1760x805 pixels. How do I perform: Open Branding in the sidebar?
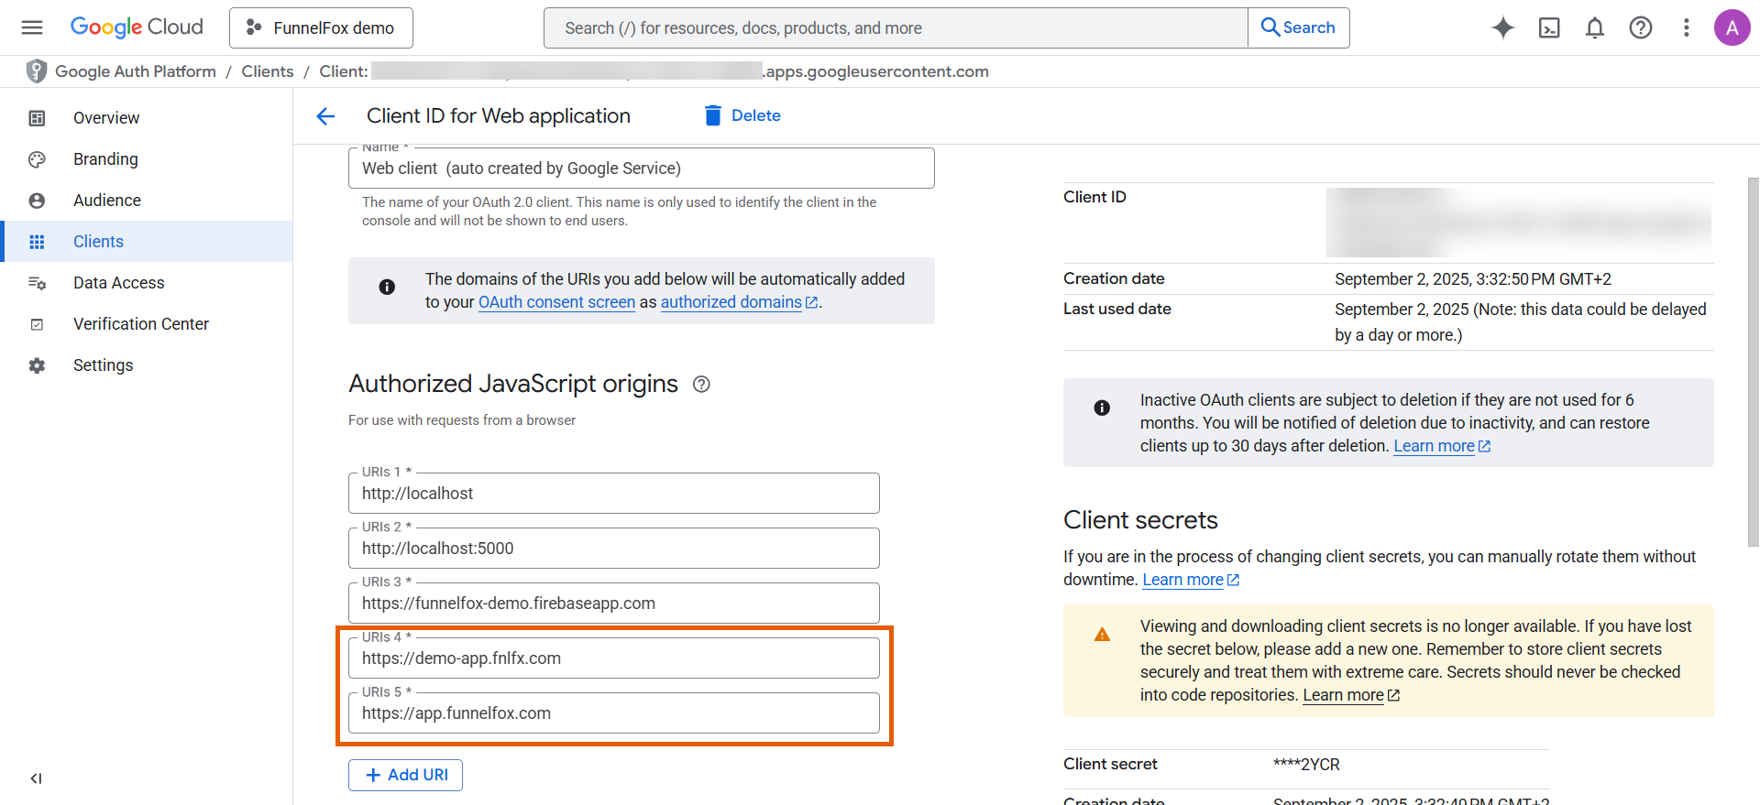coord(147,159)
